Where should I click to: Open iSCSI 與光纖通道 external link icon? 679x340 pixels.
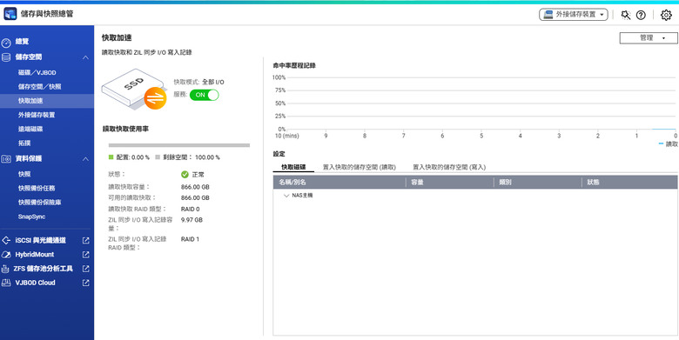tap(85, 240)
